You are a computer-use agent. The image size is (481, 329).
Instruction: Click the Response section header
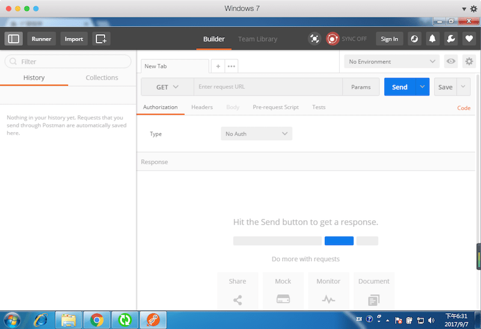tap(306, 161)
